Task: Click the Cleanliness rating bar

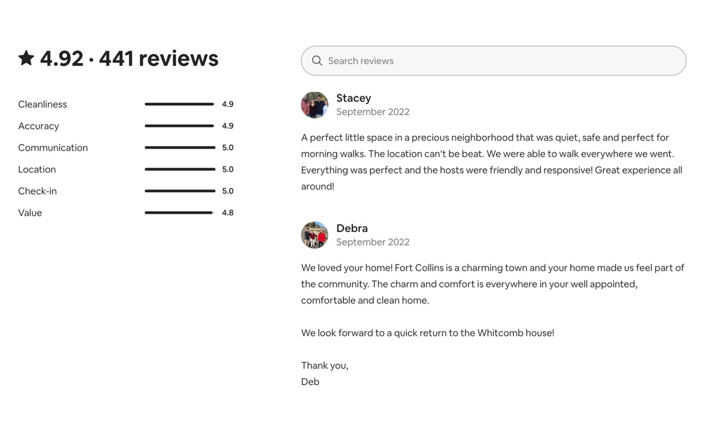Action: pyautogui.click(x=180, y=104)
